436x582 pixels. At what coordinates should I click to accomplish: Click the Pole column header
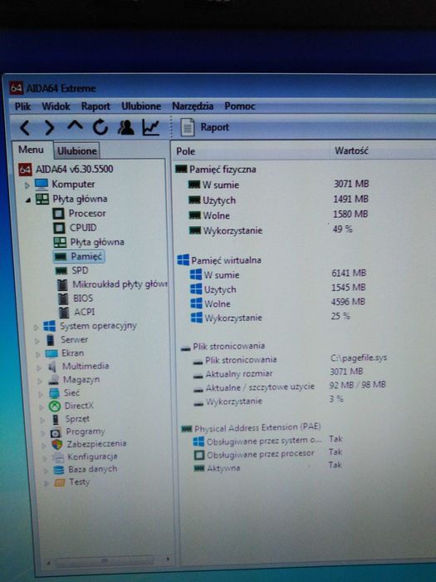(x=186, y=151)
